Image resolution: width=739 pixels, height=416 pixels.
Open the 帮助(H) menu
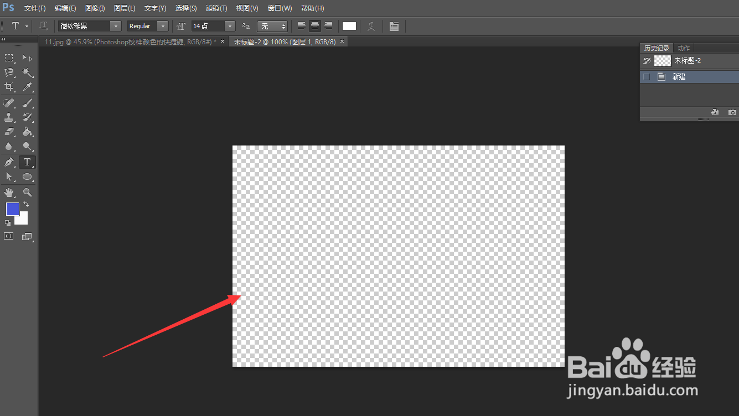click(x=313, y=8)
